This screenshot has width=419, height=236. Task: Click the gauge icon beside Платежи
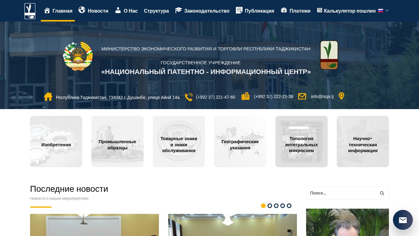(x=284, y=10)
